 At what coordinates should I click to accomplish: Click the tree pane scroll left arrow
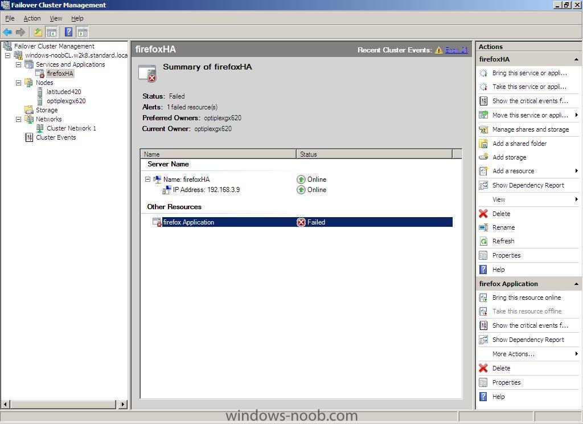pos(5,404)
